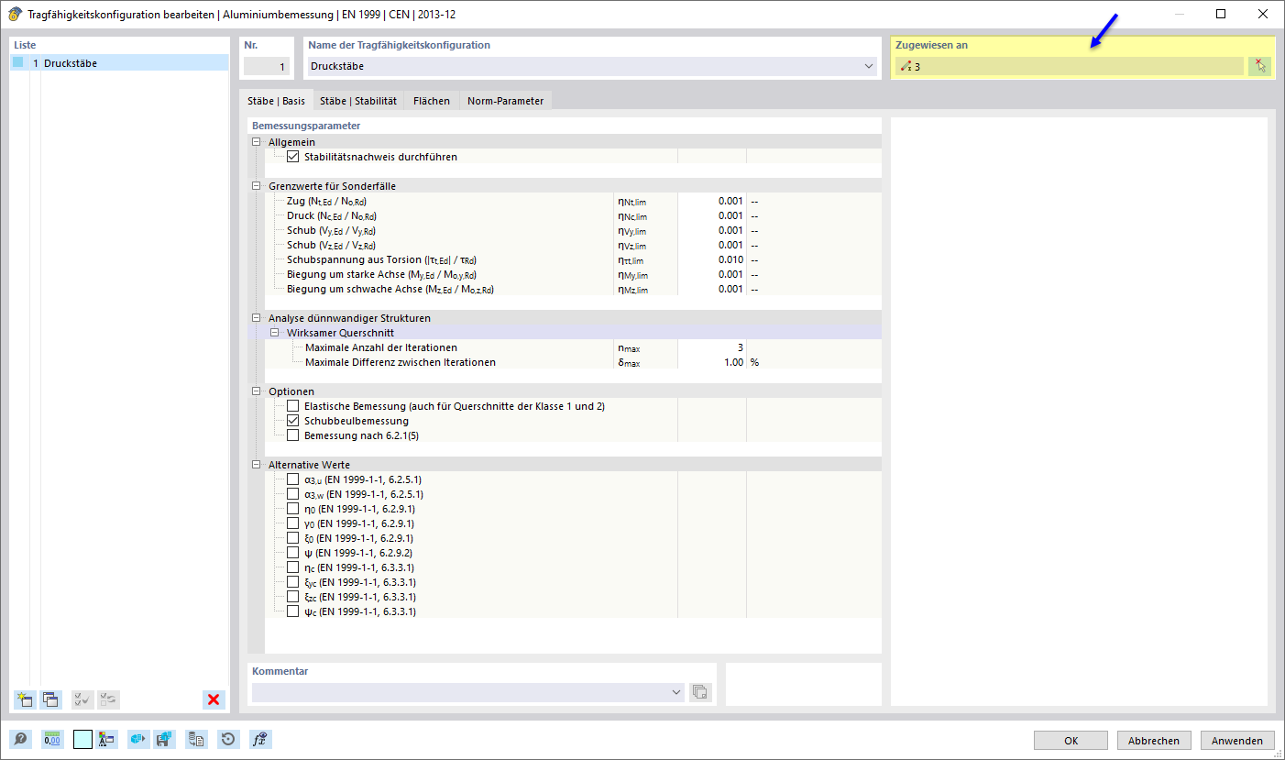Apply changes with the Anwenden button
1285x760 pixels.
tap(1236, 740)
